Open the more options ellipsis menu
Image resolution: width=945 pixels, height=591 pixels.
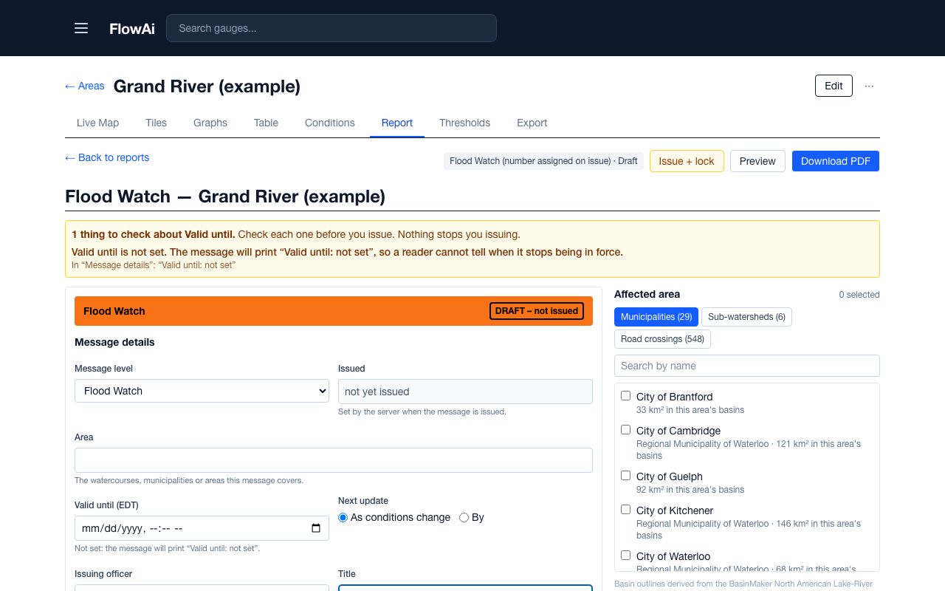[869, 86]
